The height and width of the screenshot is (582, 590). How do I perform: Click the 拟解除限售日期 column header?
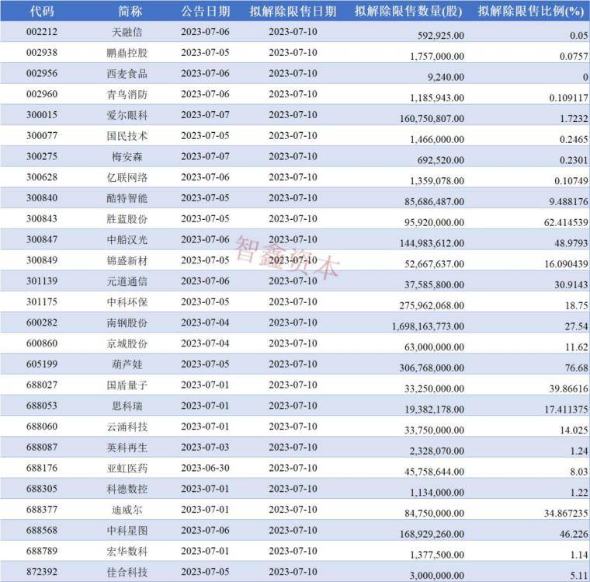point(293,11)
